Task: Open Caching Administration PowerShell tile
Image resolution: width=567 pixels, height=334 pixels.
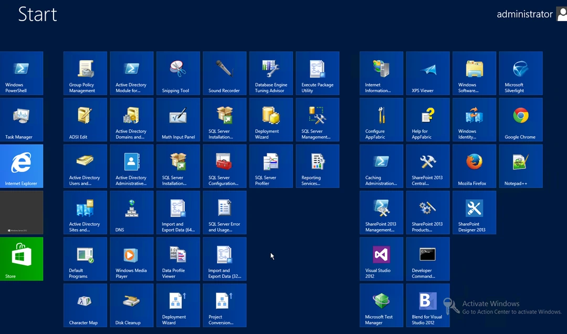Action: pyautogui.click(x=382, y=166)
